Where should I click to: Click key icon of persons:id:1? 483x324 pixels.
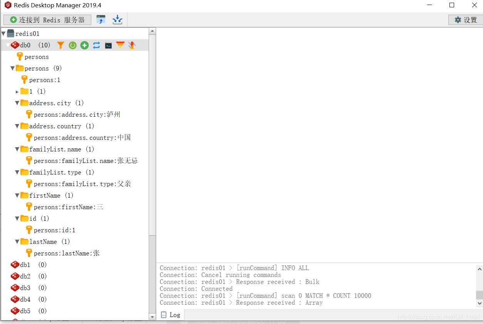click(x=29, y=230)
